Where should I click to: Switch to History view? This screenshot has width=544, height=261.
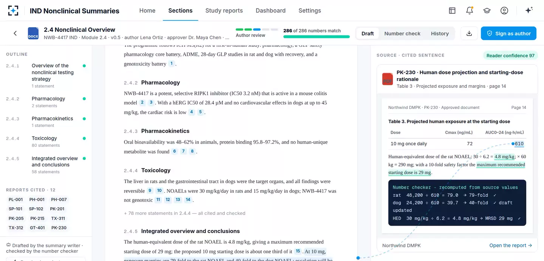[440, 33]
